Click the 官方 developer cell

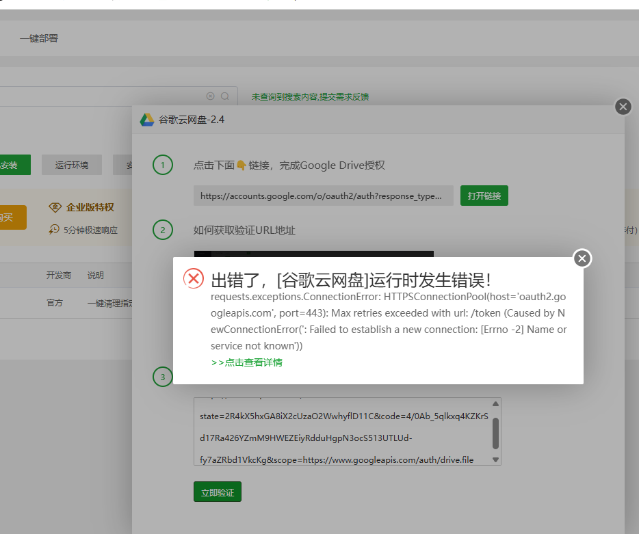[55, 303]
